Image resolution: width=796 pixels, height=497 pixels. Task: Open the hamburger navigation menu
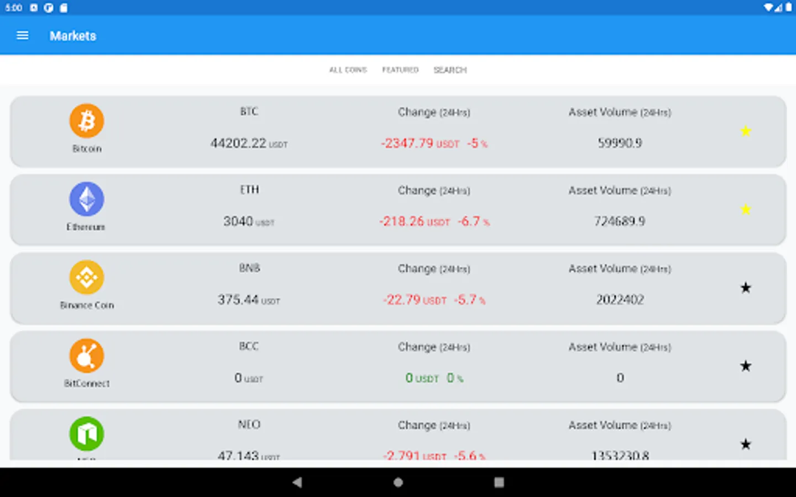pyautogui.click(x=23, y=36)
